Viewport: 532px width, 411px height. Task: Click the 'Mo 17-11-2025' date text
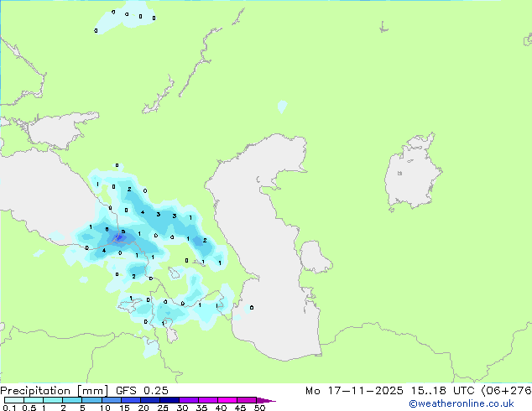pyautogui.click(x=354, y=391)
